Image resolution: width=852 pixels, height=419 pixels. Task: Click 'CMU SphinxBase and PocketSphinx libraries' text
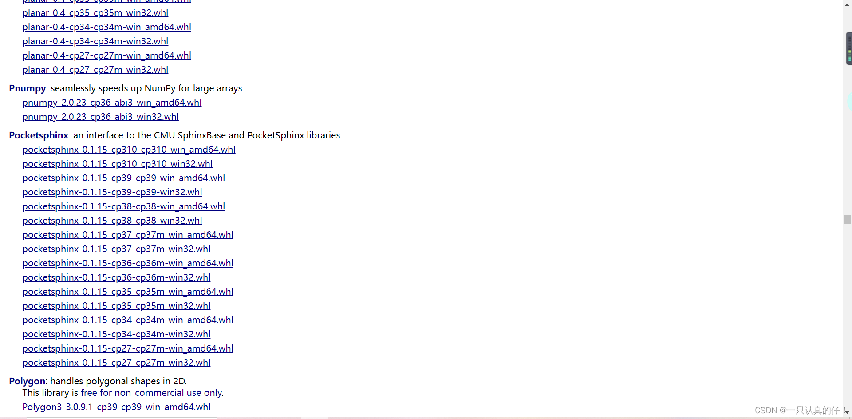click(x=247, y=135)
